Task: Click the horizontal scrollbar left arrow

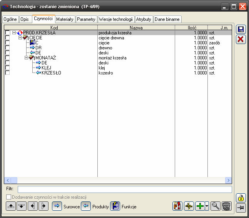Action: point(8,181)
